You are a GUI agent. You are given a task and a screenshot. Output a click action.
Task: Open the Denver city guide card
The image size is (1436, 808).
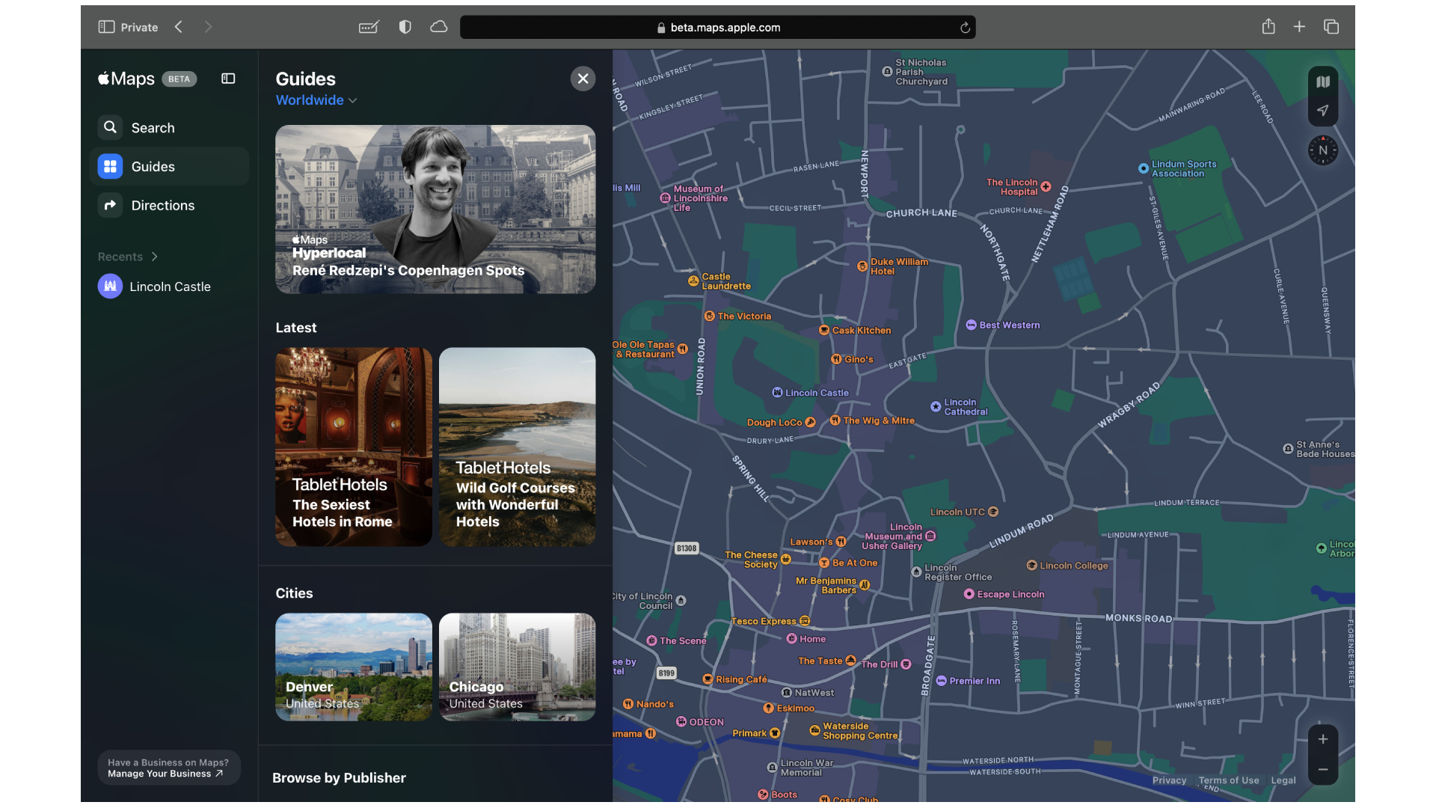coord(354,667)
